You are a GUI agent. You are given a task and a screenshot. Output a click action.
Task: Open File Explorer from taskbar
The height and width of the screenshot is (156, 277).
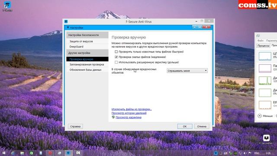22,153
